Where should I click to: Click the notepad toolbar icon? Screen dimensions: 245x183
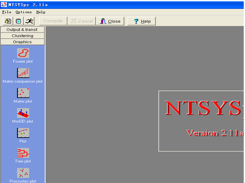pyautogui.click(x=18, y=21)
